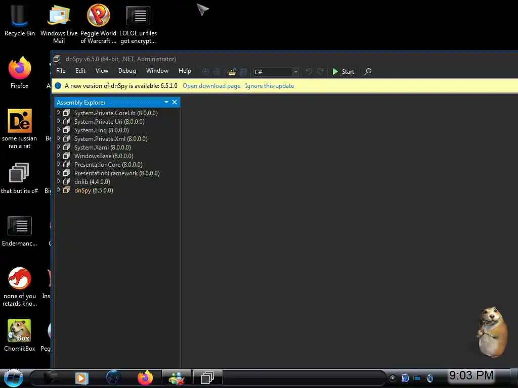Expand the dnlib assembly node
This screenshot has width=518, height=388.
(x=59, y=181)
